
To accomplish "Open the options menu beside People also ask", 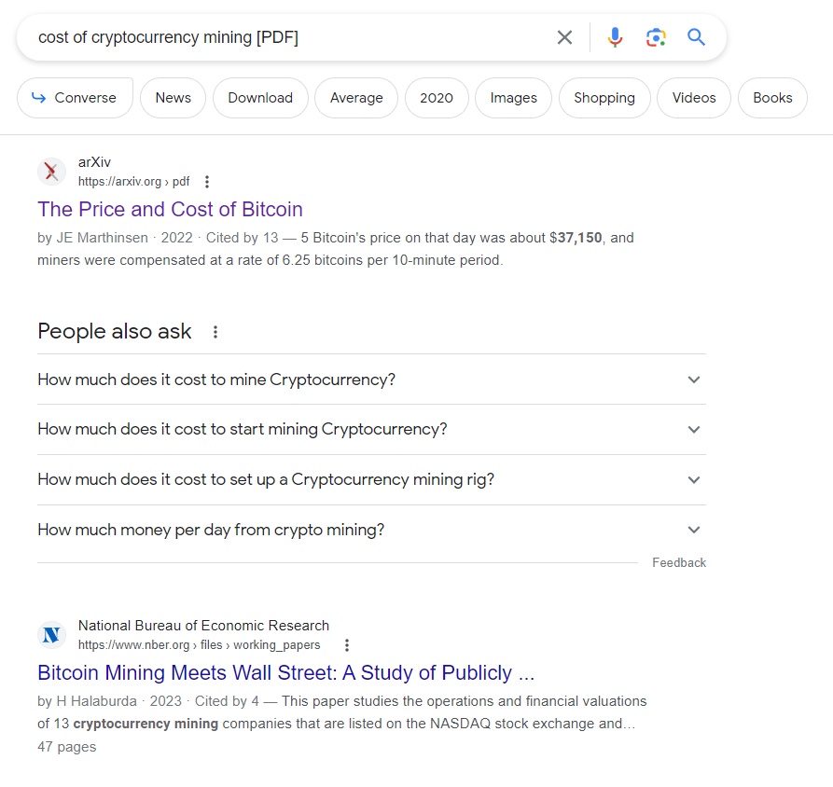I will tap(217, 330).
